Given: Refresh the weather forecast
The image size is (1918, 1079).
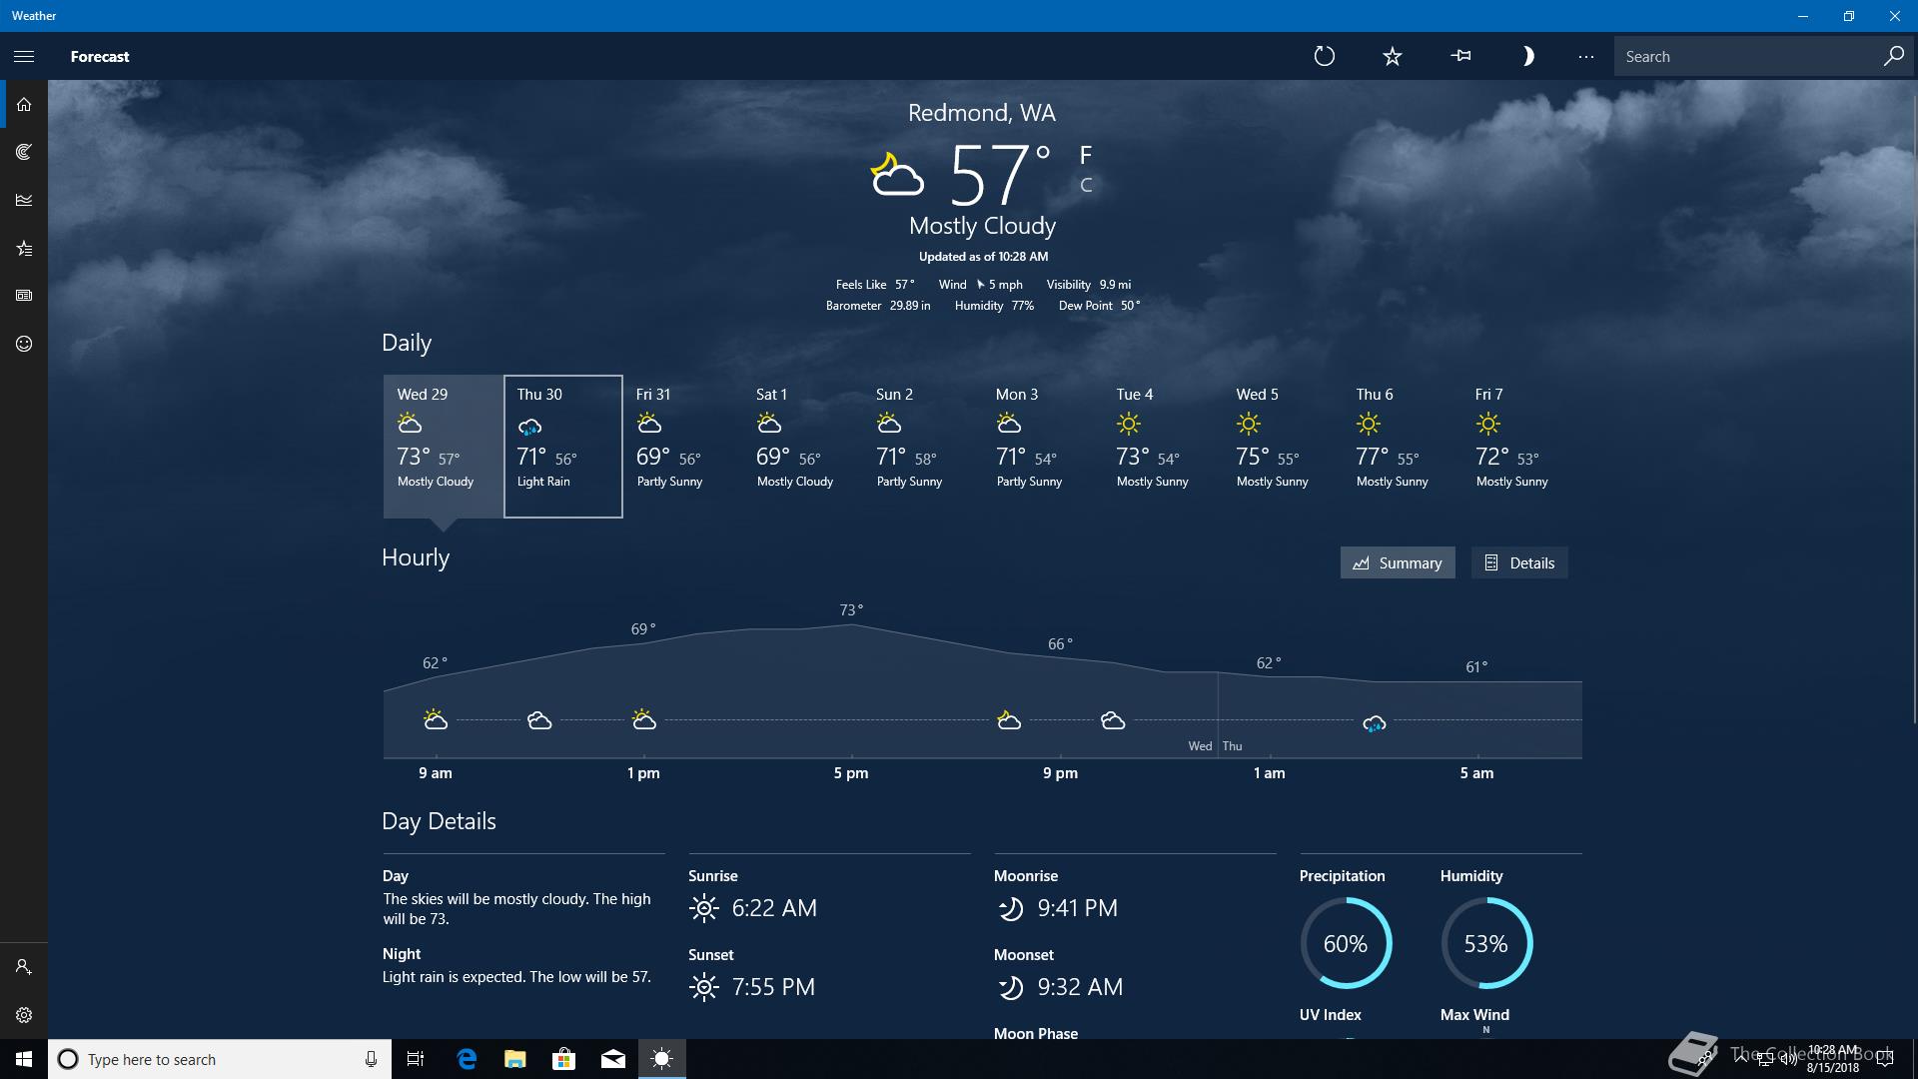Looking at the screenshot, I should pyautogui.click(x=1325, y=56).
